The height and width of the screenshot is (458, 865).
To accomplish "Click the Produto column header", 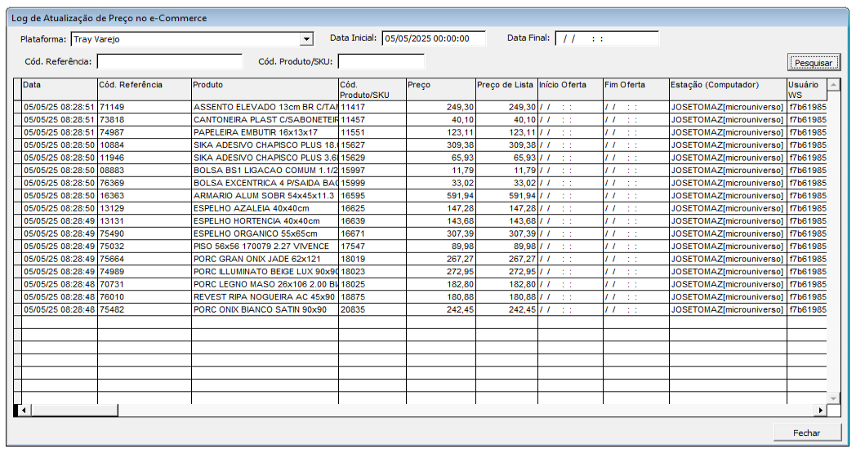I will [x=265, y=89].
